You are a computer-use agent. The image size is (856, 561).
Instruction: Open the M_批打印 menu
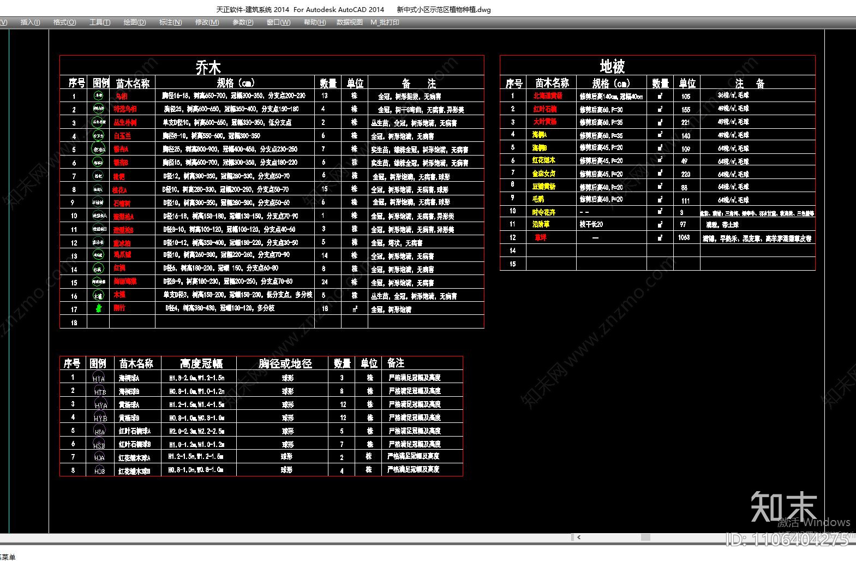[x=385, y=22]
